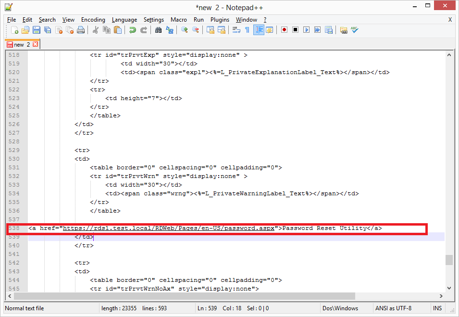Toggle synchronize vertical scrolling icon
This screenshot has width=459, height=317.
211,30
